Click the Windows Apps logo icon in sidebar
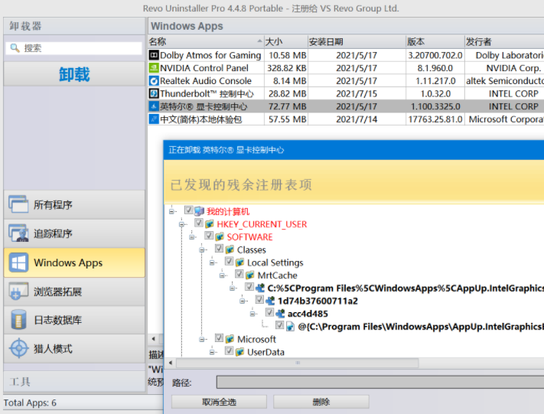Viewport: 544px width, 414px height. point(18,262)
